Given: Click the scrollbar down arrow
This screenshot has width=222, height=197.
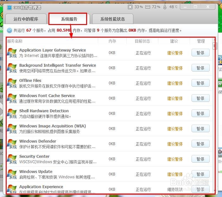Looking at the screenshot, I should 214,191.
